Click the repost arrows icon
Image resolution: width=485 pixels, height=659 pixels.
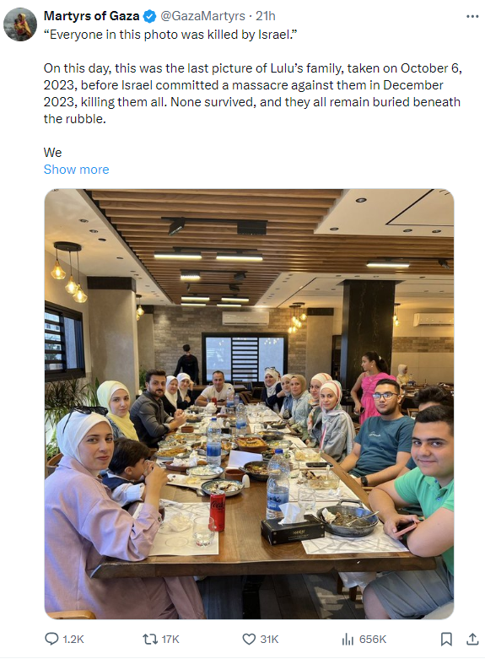pyautogui.click(x=150, y=640)
